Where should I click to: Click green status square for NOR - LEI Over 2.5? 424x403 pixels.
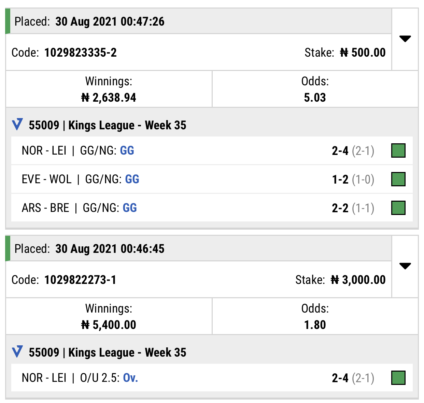(x=398, y=378)
